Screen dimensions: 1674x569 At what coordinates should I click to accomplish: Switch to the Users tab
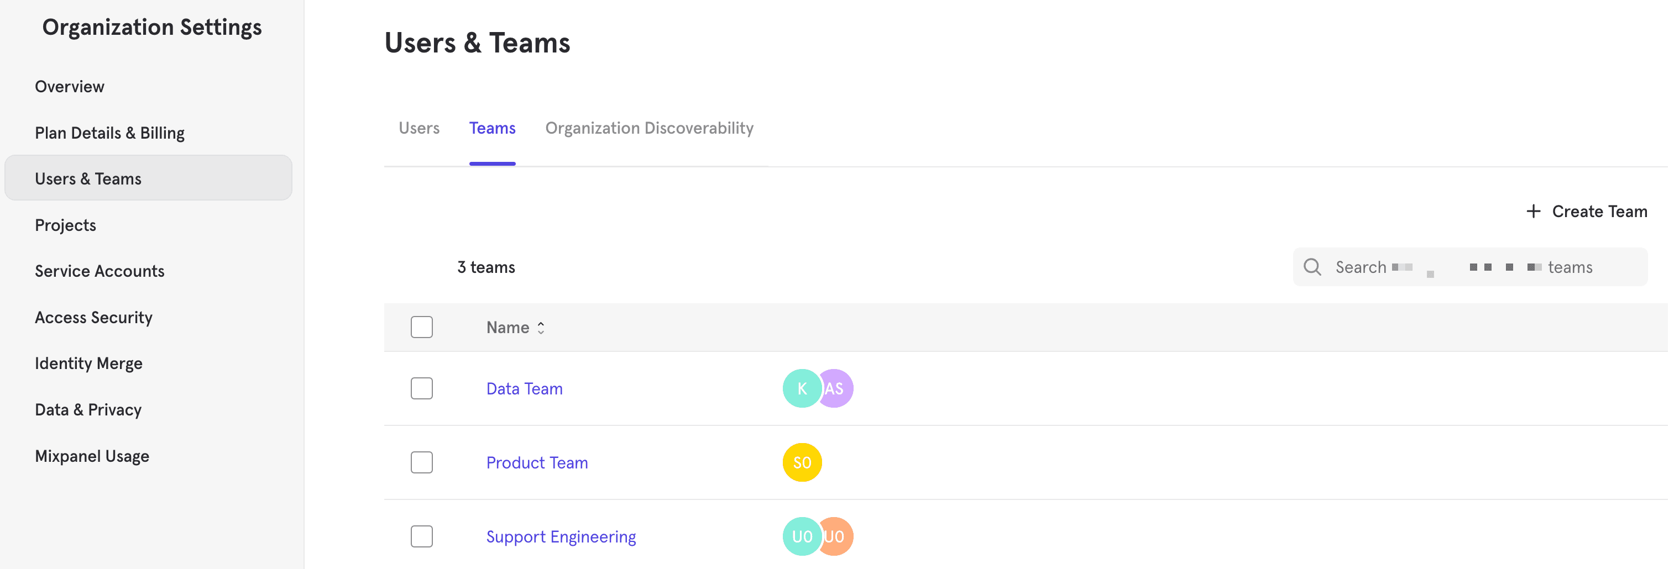pos(419,128)
